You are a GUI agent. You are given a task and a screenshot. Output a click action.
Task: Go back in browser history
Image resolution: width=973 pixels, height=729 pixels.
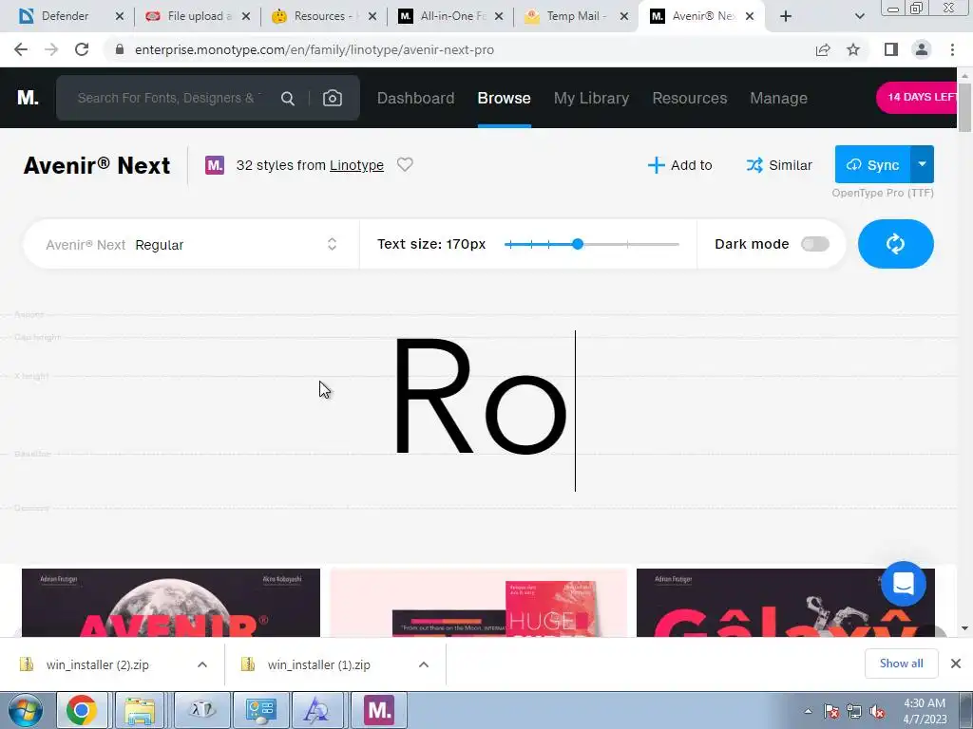(x=21, y=49)
